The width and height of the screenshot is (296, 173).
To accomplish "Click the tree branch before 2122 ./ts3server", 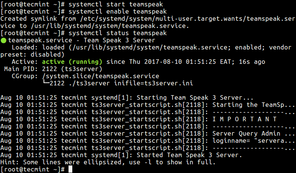I will pyautogui.click(x=46, y=82).
